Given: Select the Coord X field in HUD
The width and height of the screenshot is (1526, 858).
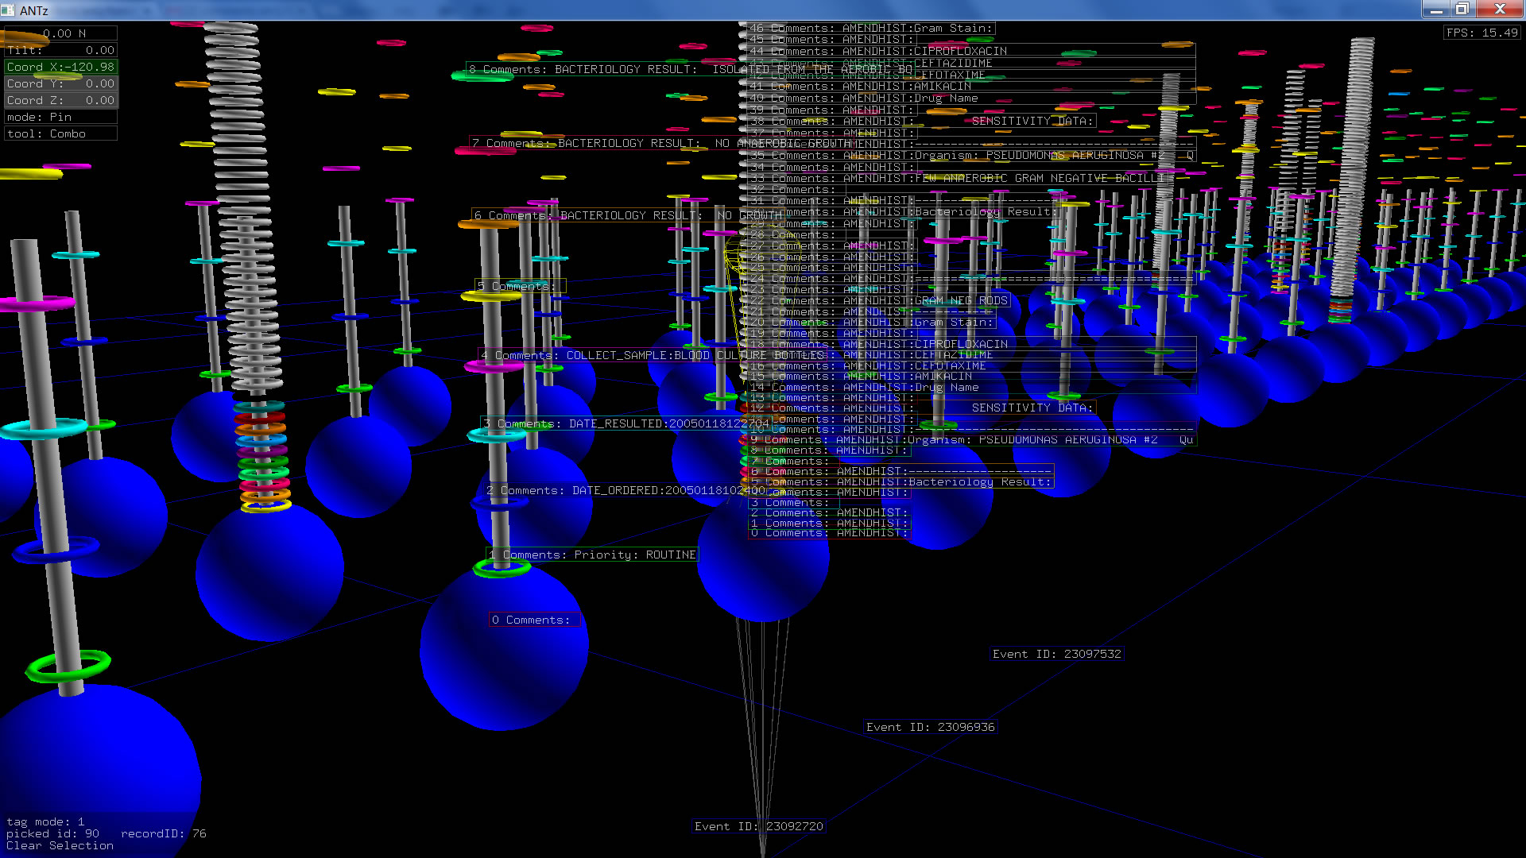Looking at the screenshot, I should click(x=60, y=67).
